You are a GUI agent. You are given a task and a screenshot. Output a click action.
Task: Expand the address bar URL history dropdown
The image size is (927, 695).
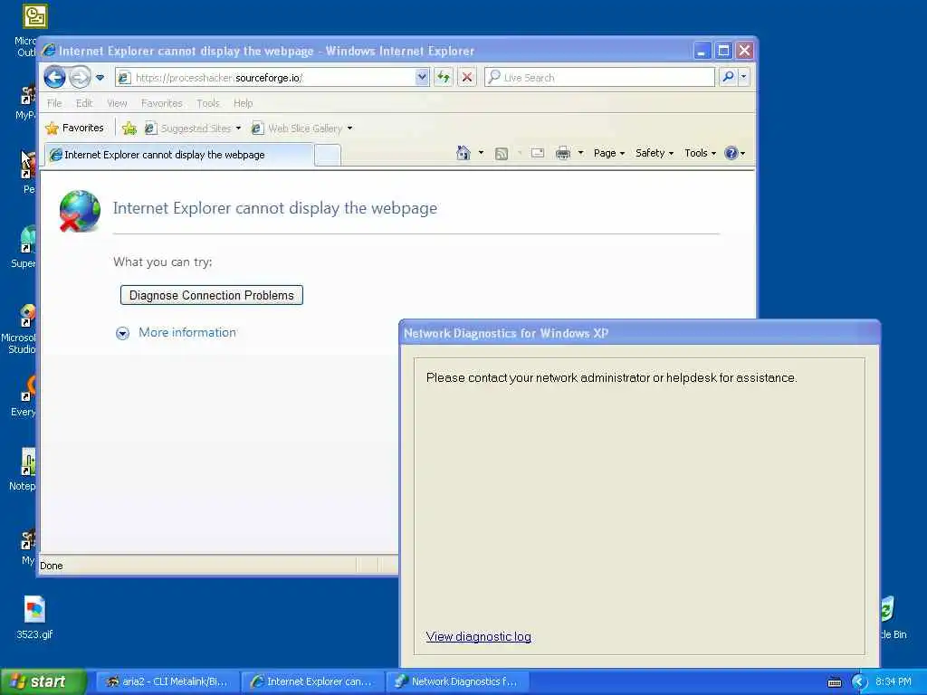tap(422, 78)
